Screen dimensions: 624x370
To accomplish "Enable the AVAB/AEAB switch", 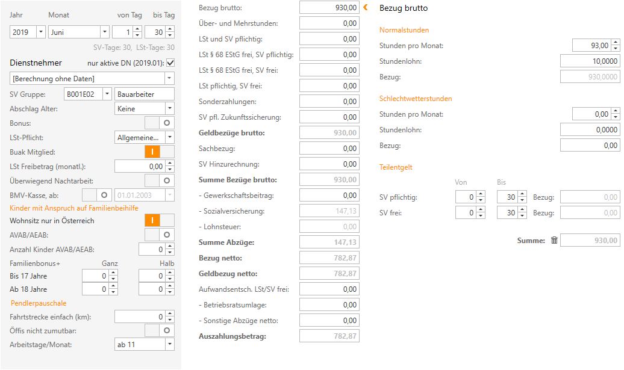I will [160, 235].
